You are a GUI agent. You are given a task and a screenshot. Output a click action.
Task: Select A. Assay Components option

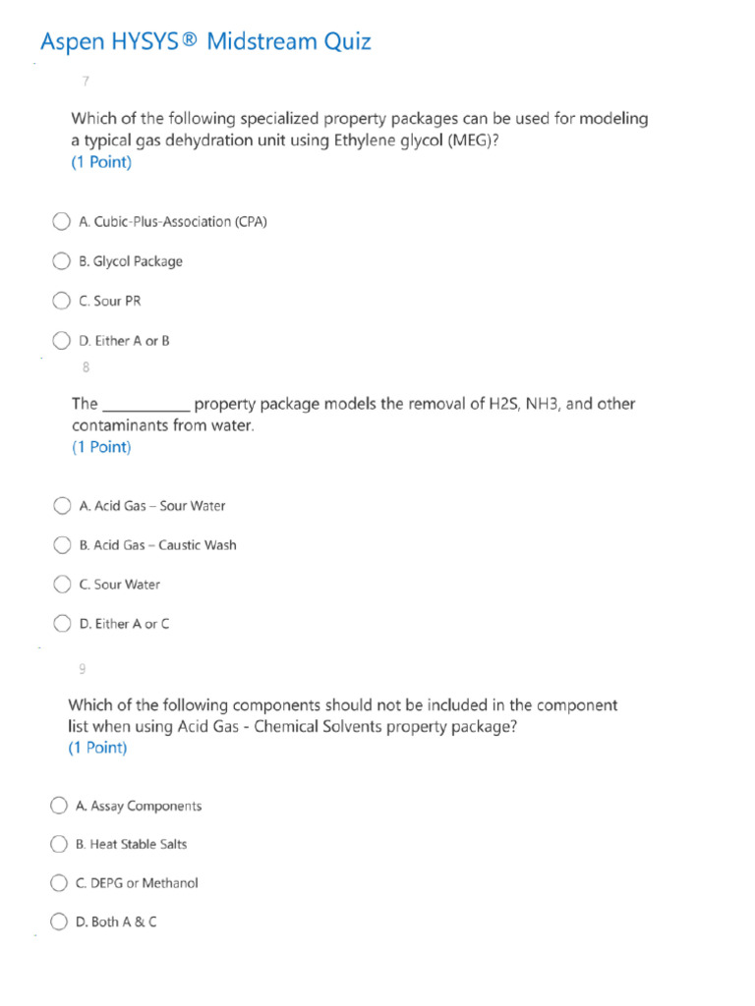coord(58,806)
